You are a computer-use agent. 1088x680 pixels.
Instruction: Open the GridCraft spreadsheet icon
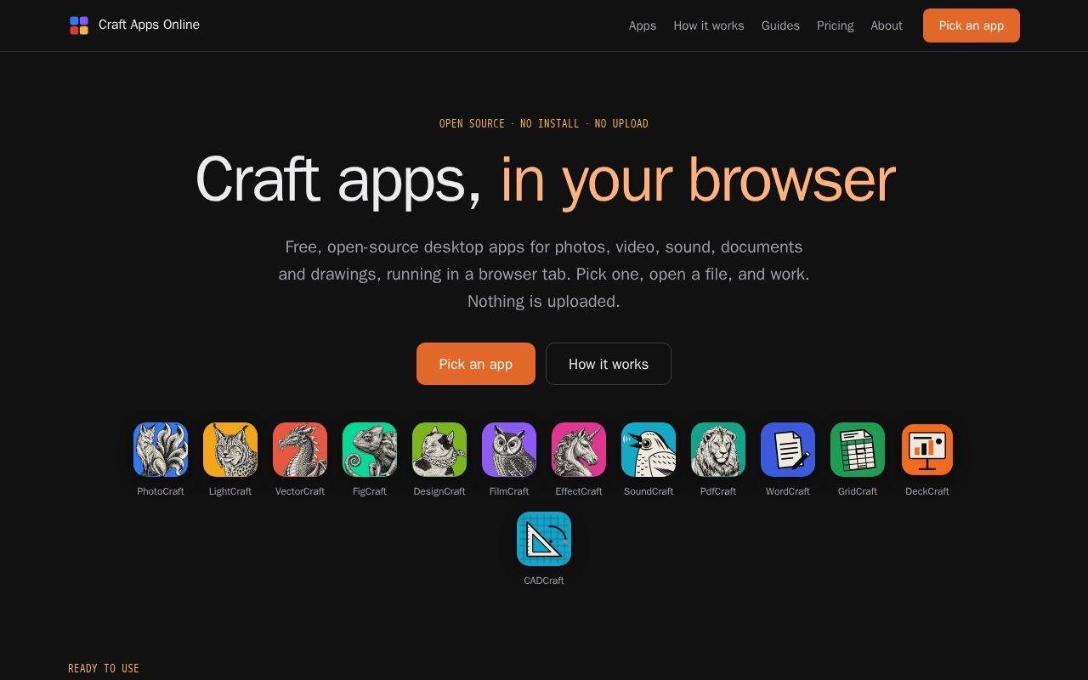858,450
